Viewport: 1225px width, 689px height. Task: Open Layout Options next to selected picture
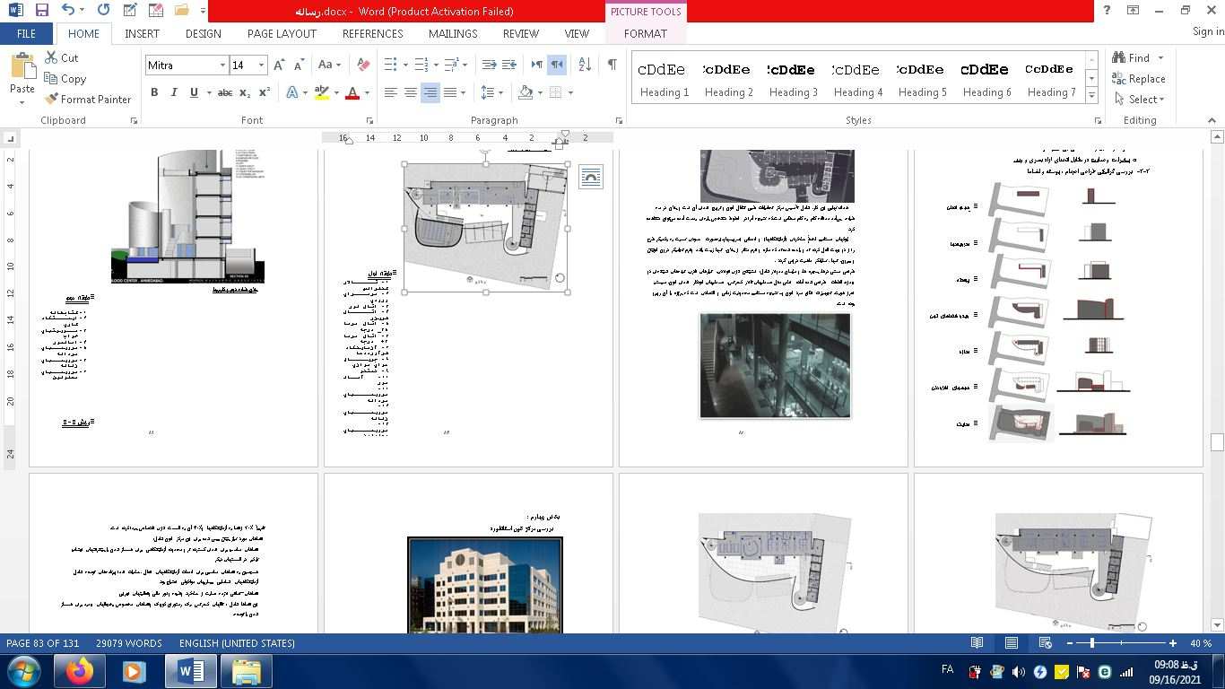pos(590,177)
